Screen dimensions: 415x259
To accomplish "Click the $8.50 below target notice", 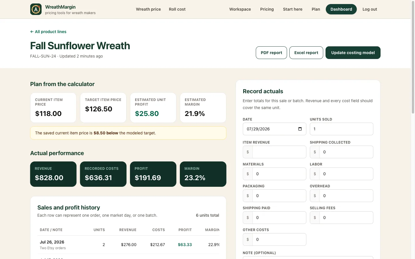I will (128, 133).
